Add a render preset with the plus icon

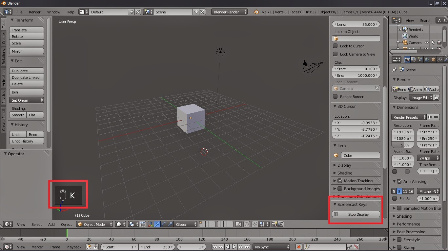[430, 117]
